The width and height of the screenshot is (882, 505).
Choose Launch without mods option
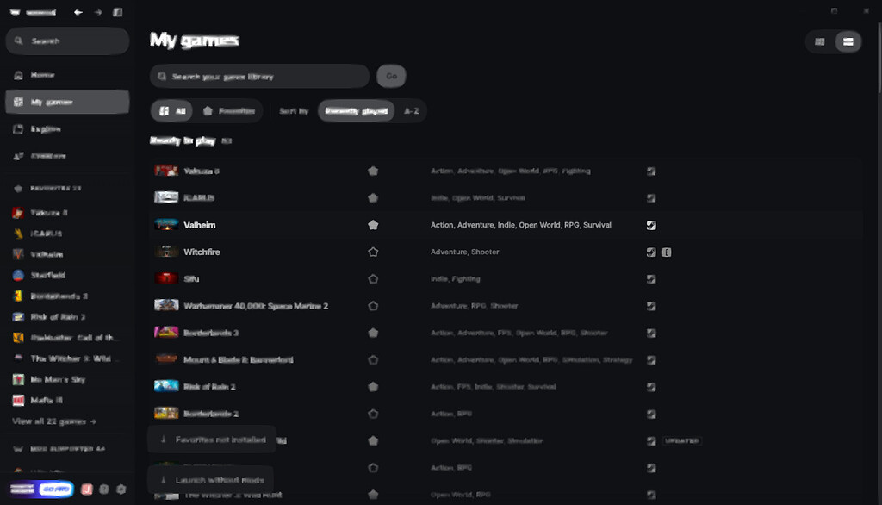click(211, 479)
